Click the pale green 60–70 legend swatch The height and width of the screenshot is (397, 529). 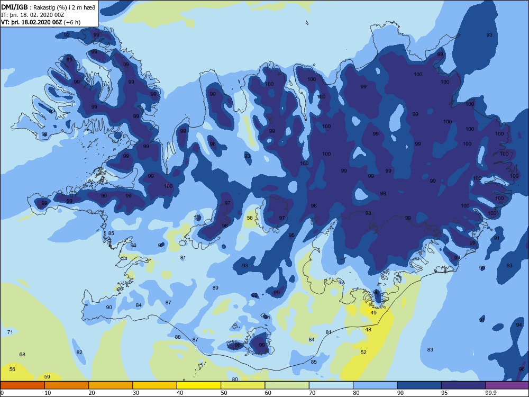287,385
